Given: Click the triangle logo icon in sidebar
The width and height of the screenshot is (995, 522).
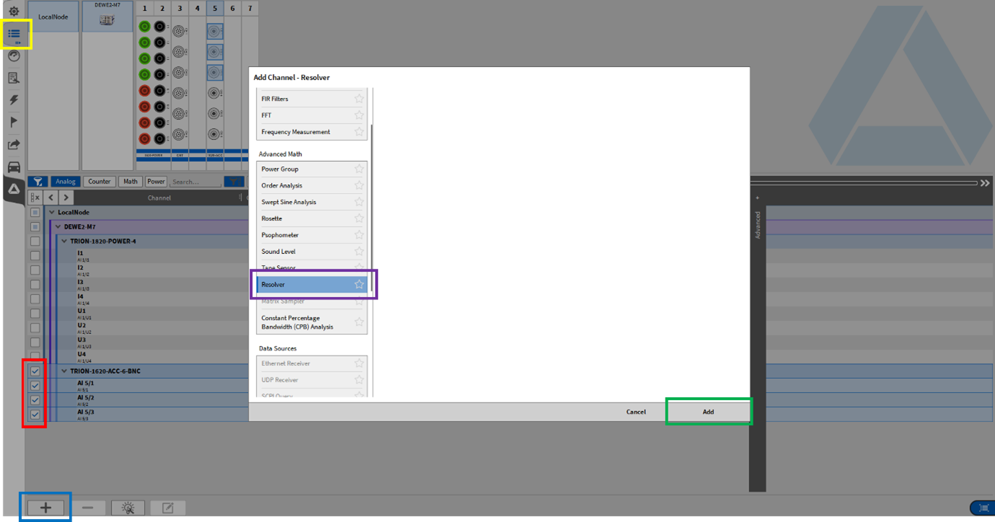Looking at the screenshot, I should [14, 189].
